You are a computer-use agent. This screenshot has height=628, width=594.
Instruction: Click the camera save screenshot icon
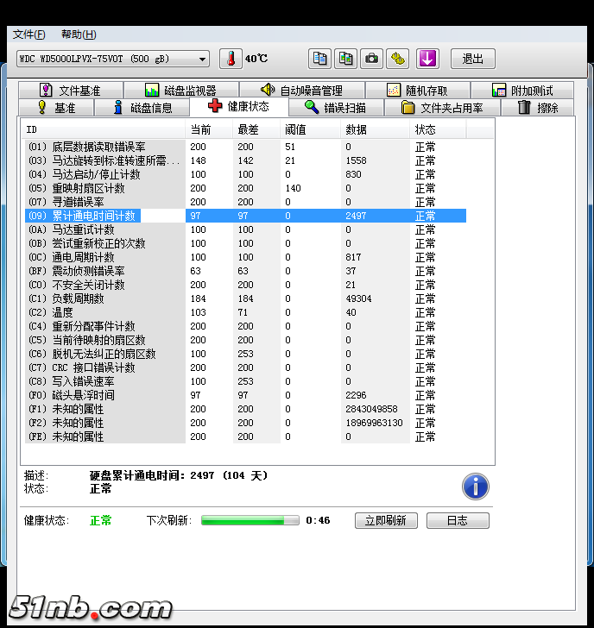pyautogui.click(x=371, y=59)
